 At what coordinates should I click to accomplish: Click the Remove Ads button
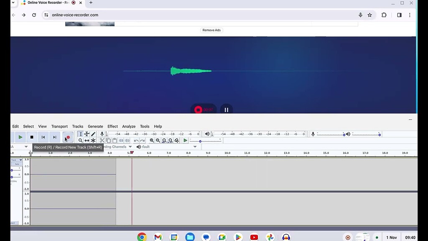point(211,30)
